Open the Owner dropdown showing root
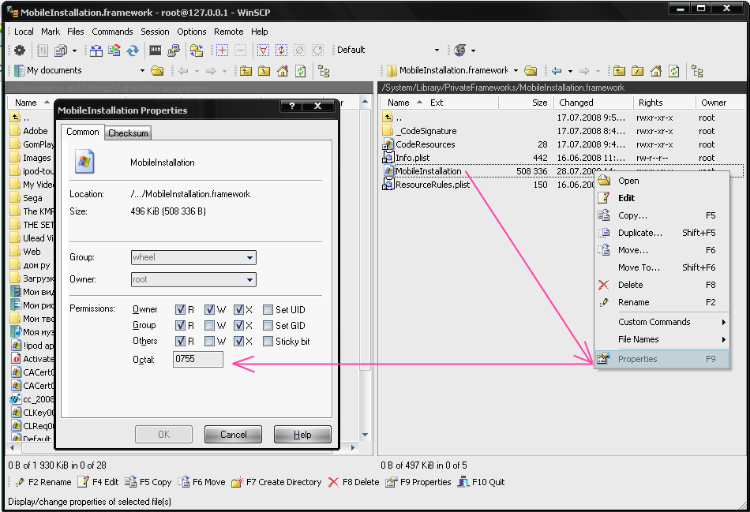Viewport: 750px width, 512px height. [x=249, y=279]
